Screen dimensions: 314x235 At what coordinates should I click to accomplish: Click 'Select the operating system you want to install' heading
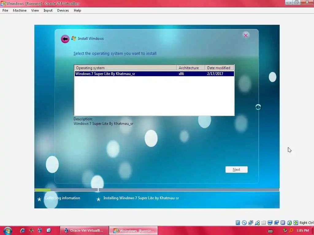click(115, 53)
